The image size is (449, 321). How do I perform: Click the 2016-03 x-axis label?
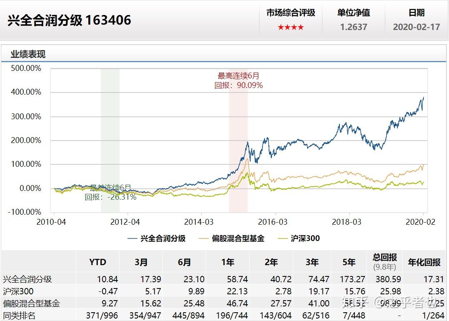[x=272, y=222]
